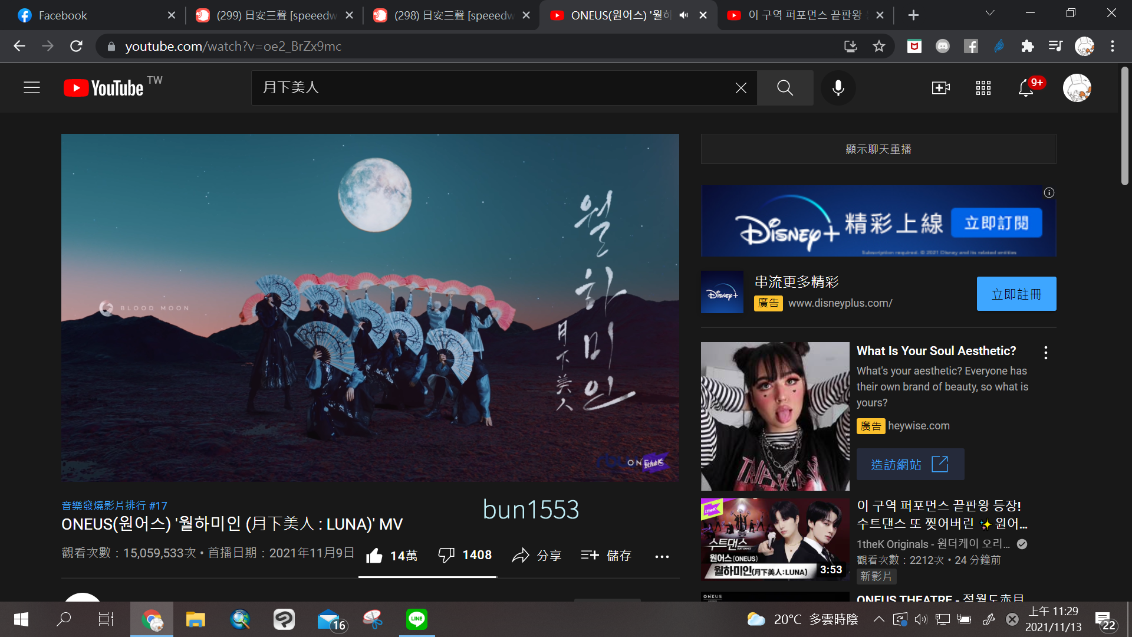Open the Windows notification center

click(x=1106, y=620)
